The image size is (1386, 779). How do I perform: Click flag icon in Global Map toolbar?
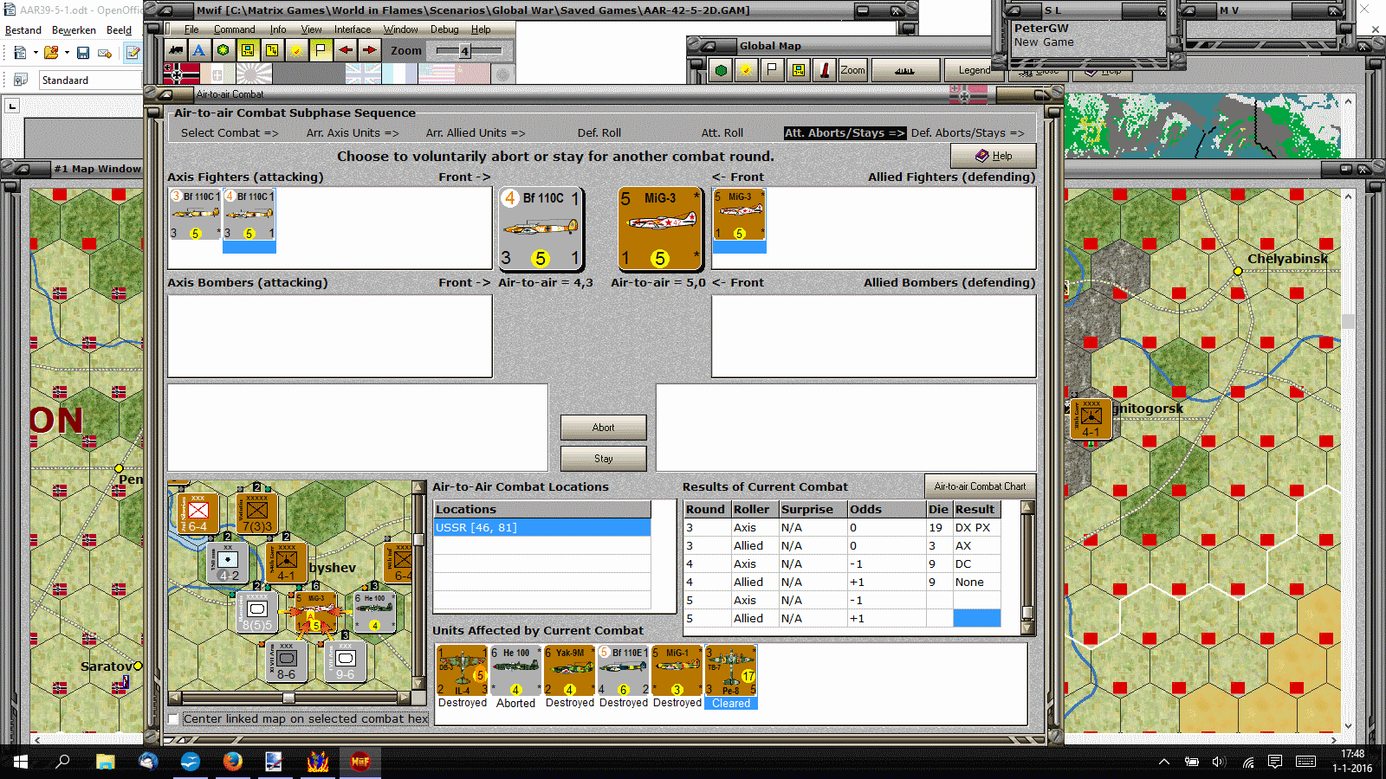click(x=771, y=70)
